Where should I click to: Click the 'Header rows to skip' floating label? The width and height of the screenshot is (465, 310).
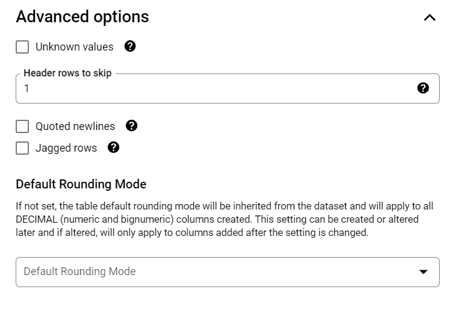pos(67,73)
